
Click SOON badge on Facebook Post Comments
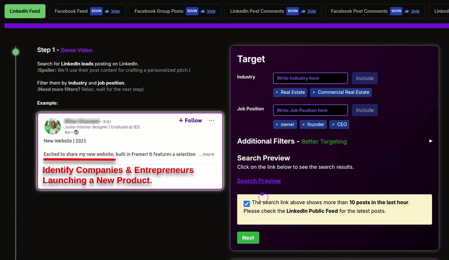point(396,11)
